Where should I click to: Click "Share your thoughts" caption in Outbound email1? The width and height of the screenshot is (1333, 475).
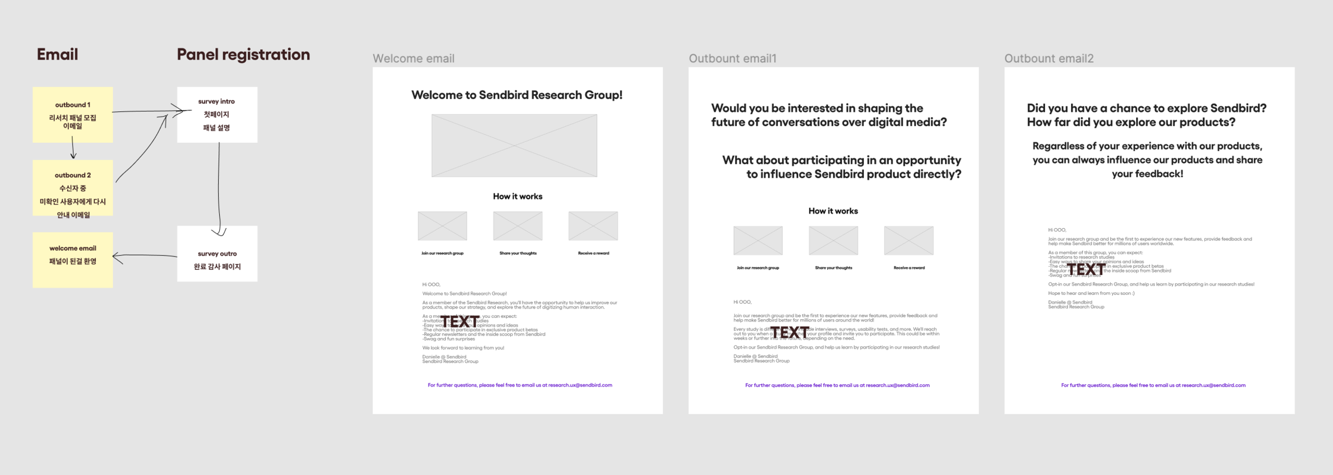[833, 268]
